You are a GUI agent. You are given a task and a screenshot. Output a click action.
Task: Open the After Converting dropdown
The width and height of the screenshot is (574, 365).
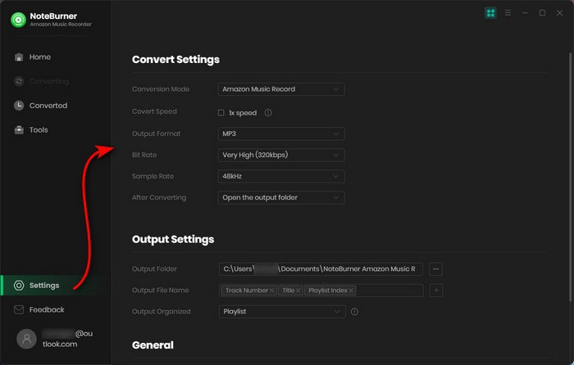tap(281, 198)
